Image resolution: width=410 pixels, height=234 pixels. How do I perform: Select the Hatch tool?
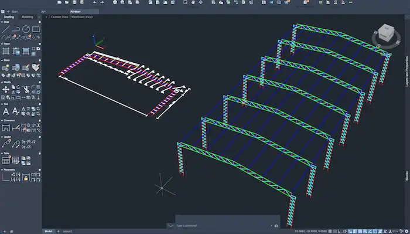6,51
